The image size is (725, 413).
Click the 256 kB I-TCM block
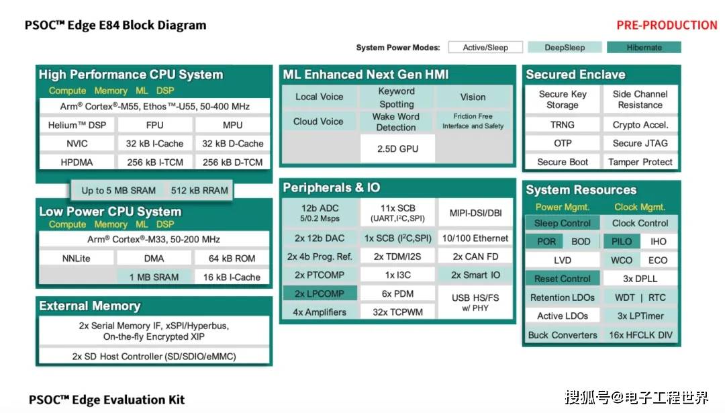coord(154,163)
